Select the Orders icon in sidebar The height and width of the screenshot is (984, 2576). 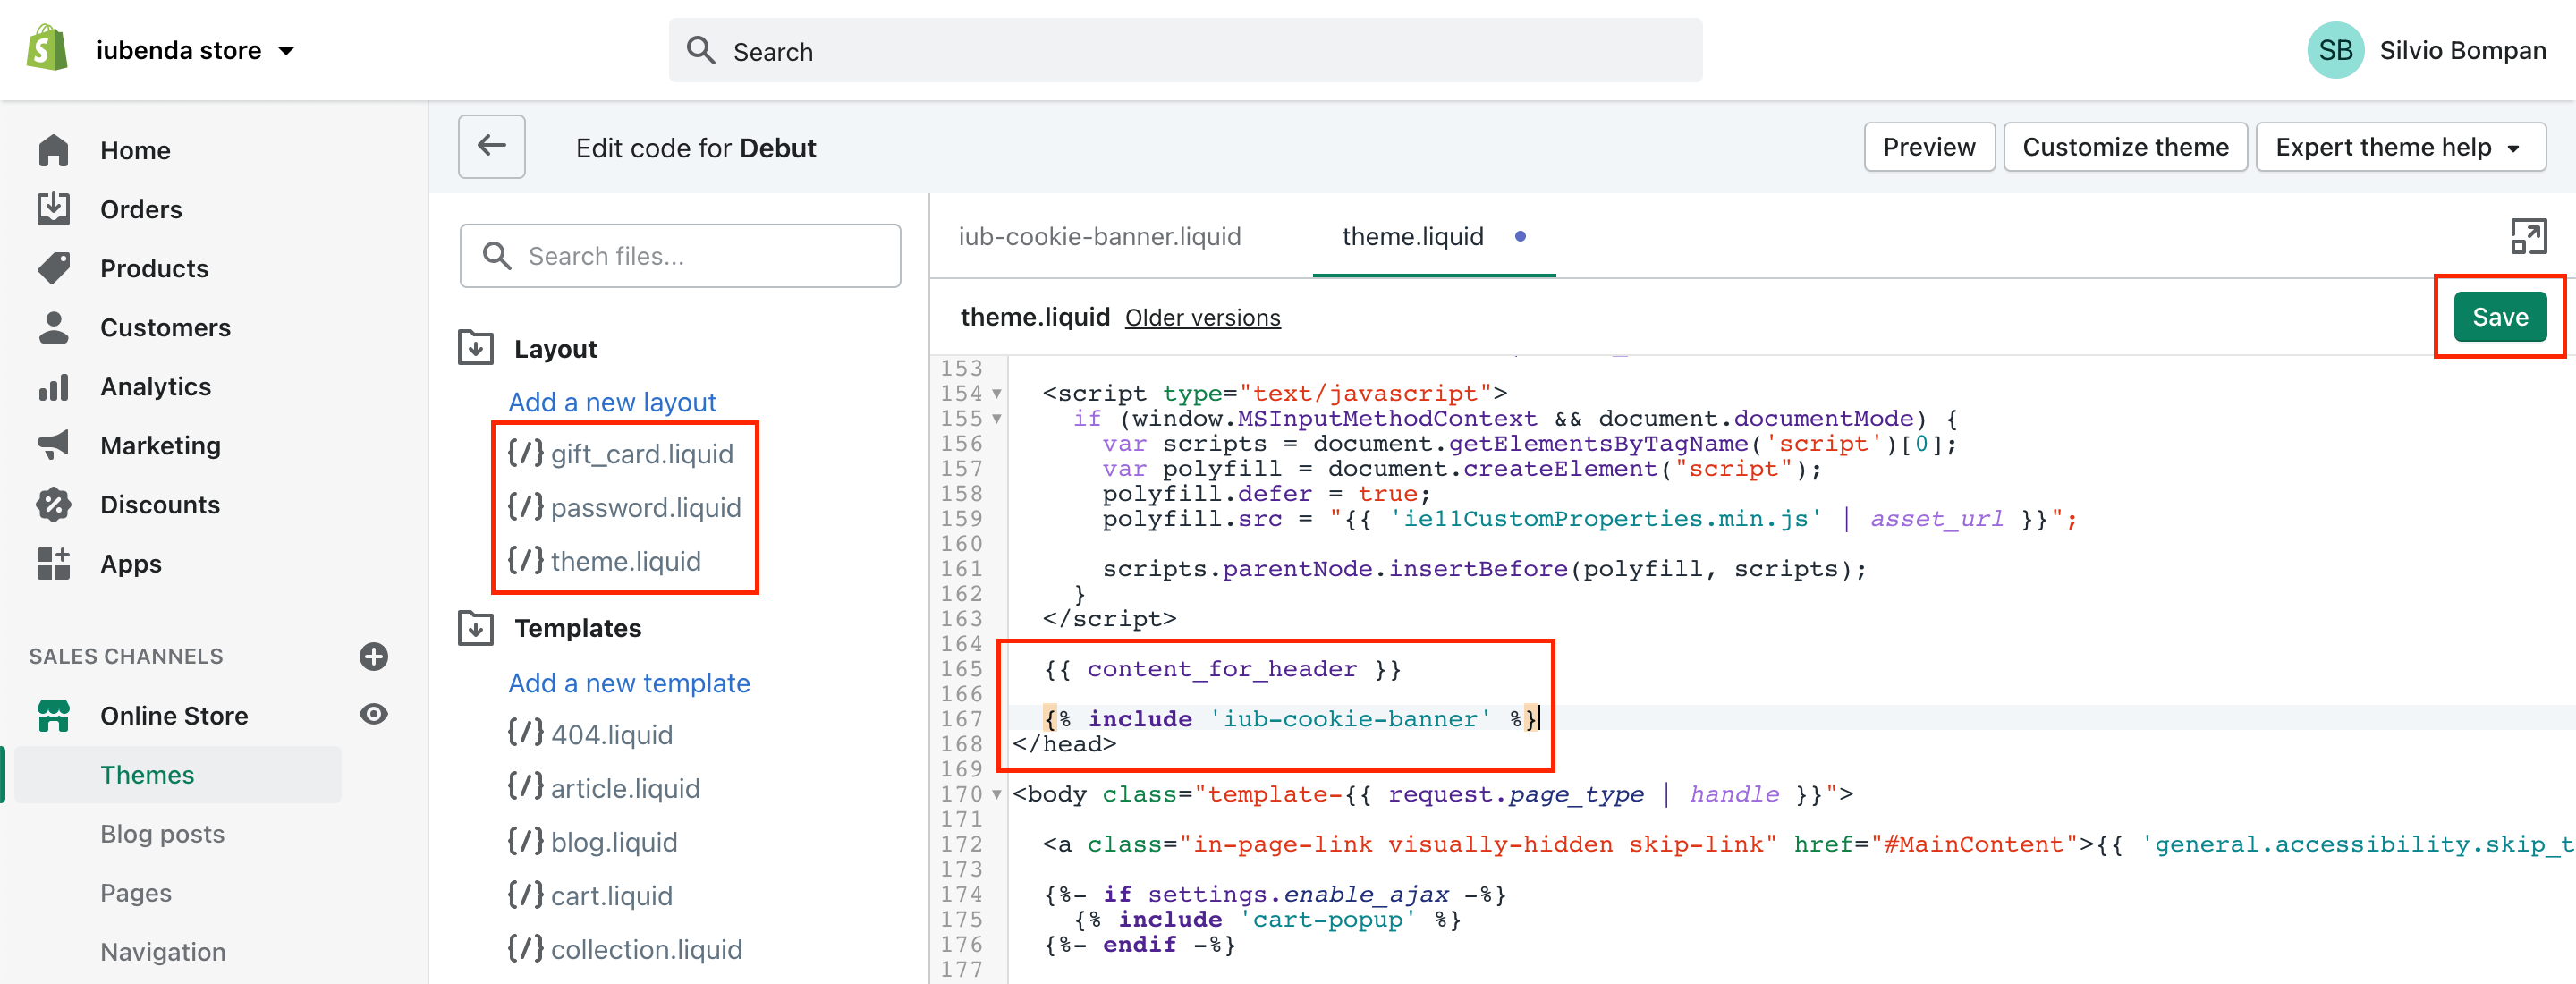pyautogui.click(x=53, y=209)
